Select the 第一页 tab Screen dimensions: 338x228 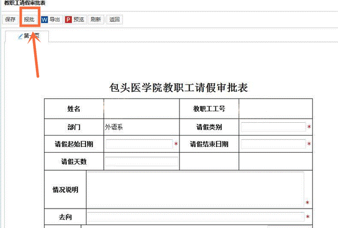[x=27, y=36]
